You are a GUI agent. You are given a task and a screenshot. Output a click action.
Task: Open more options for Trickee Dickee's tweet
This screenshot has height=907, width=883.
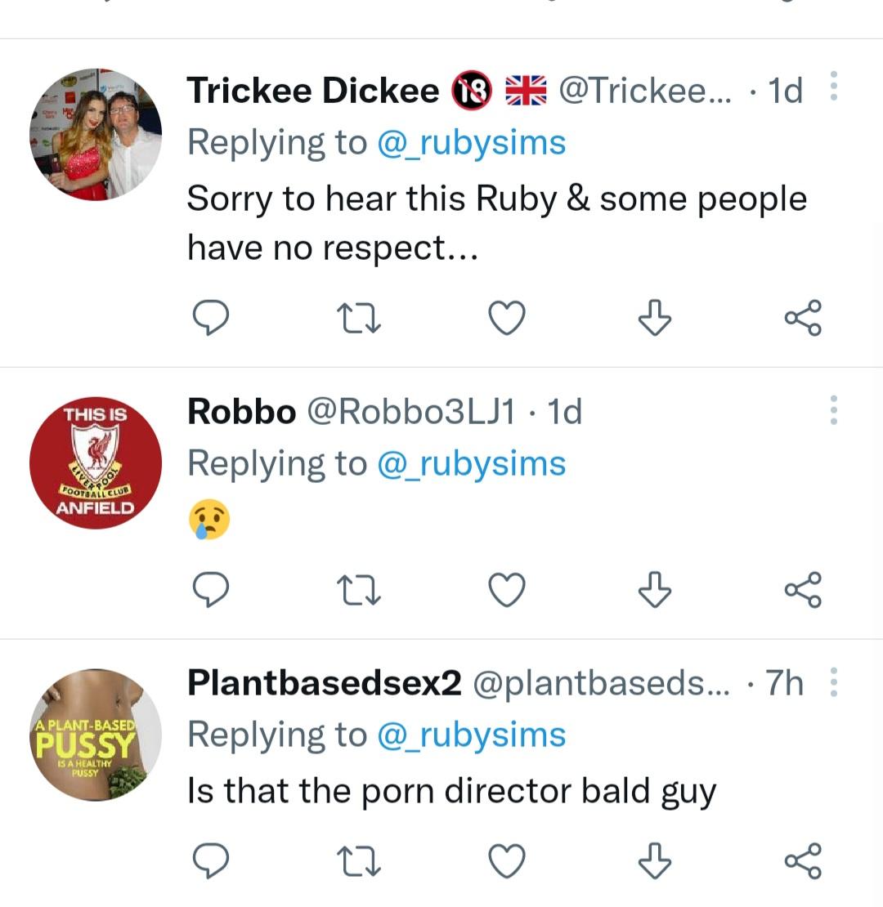click(833, 86)
